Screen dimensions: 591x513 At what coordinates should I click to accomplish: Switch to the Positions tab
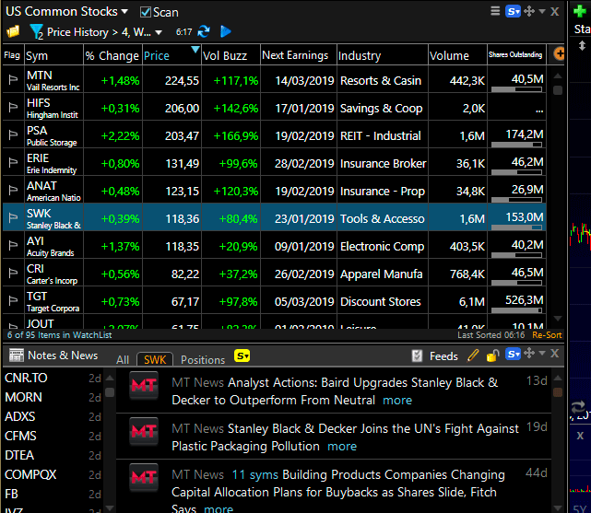203,360
